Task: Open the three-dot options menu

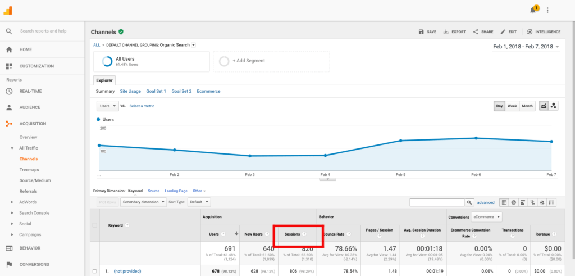Action: click(x=547, y=10)
